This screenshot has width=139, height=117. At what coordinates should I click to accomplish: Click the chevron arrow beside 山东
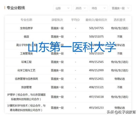68,8
